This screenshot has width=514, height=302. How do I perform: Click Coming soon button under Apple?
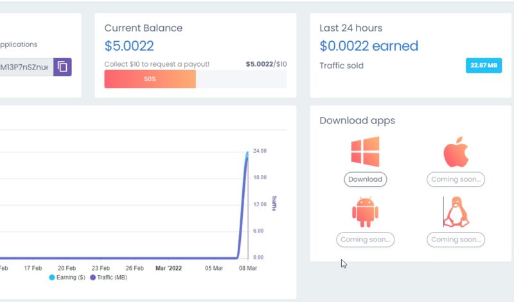456,179
